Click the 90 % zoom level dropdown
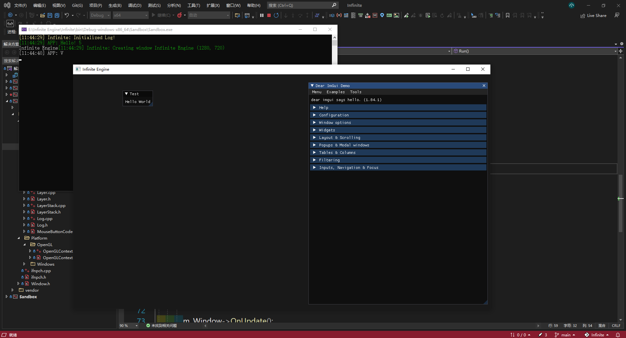This screenshot has width=626, height=338. tap(128, 326)
